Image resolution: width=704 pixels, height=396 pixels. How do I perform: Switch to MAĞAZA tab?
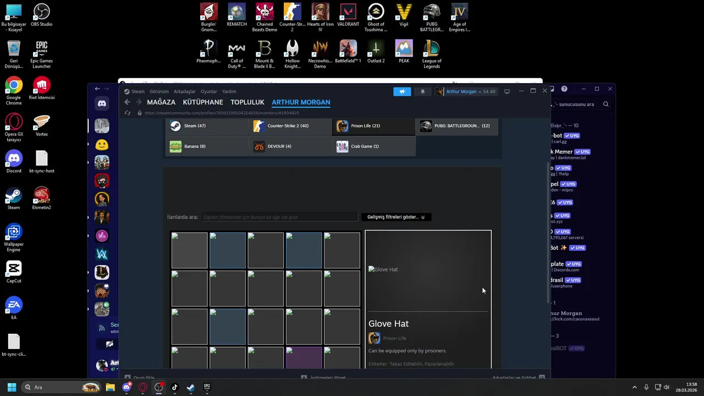pos(161,102)
